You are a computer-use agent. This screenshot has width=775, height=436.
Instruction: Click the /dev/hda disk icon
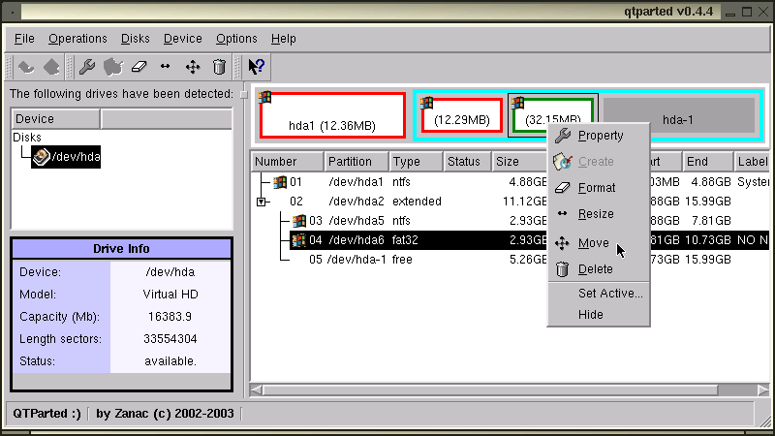pyautogui.click(x=42, y=157)
